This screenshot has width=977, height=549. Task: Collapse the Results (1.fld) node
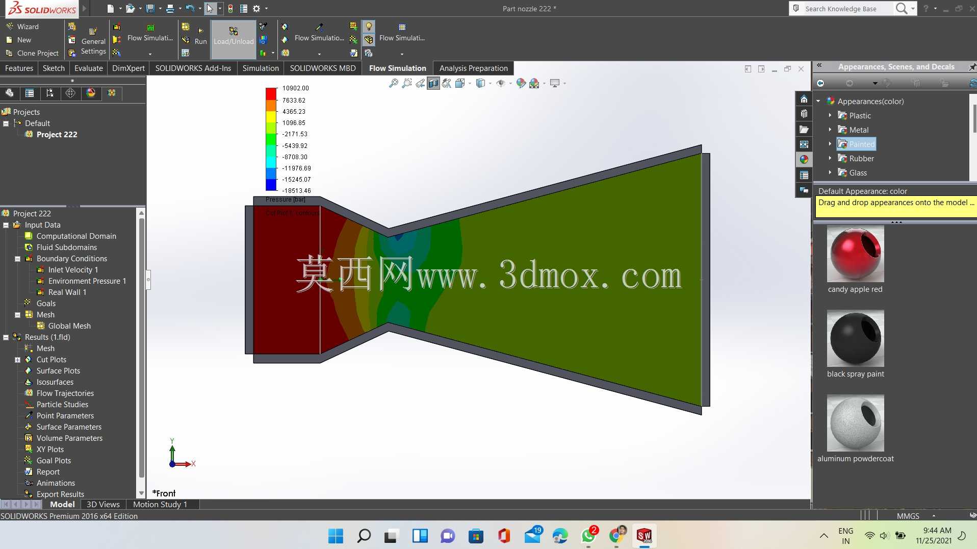click(6, 337)
